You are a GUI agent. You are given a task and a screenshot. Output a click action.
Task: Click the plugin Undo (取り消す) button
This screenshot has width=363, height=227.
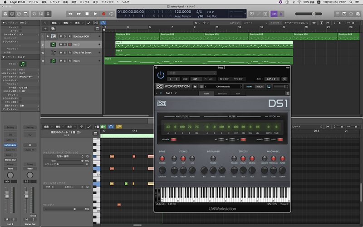coord(224,79)
